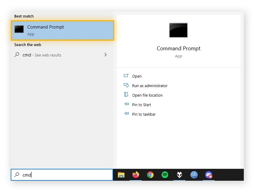
Task: Click the small Command Prompt icon in results
Action: (19, 29)
